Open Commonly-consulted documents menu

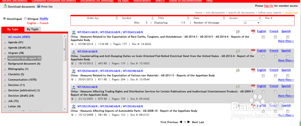point(54,1)
